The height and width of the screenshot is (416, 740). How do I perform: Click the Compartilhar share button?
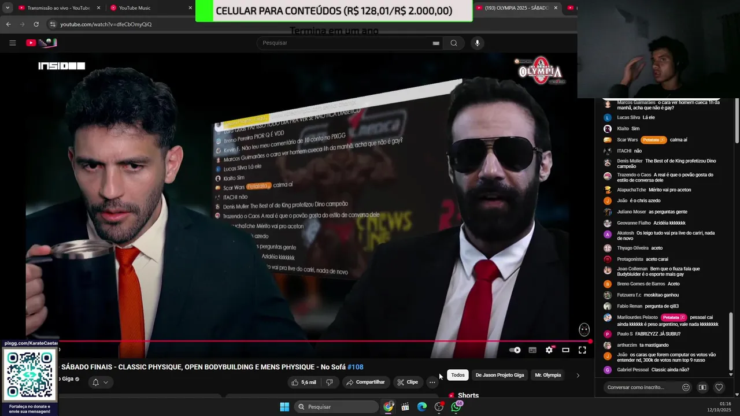click(365, 382)
